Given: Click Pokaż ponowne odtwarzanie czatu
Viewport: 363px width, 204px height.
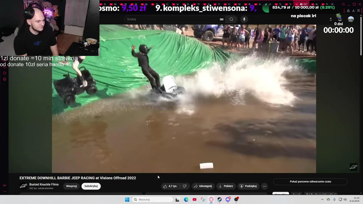Looking at the screenshot, I should (310, 182).
